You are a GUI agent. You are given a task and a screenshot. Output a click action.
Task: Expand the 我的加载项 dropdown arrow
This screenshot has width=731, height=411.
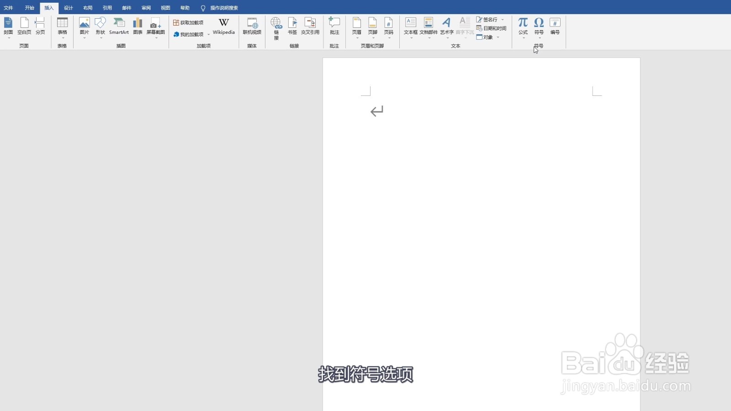[209, 34]
